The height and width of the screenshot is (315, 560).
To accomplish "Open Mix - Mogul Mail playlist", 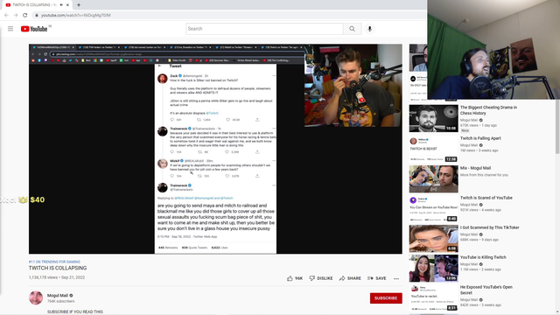I will click(475, 168).
